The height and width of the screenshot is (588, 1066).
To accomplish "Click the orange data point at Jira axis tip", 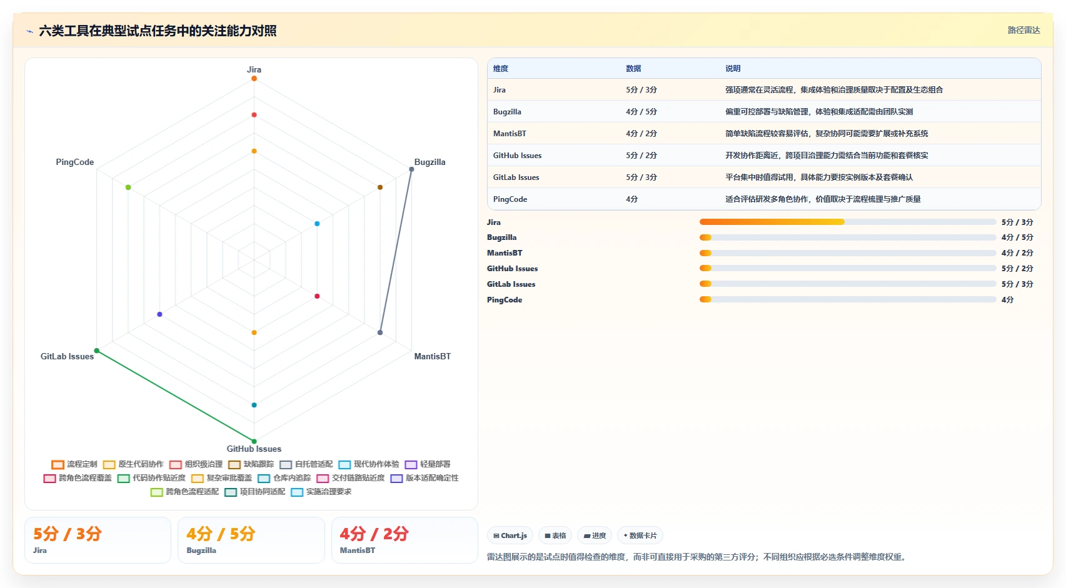I will pyautogui.click(x=254, y=79).
